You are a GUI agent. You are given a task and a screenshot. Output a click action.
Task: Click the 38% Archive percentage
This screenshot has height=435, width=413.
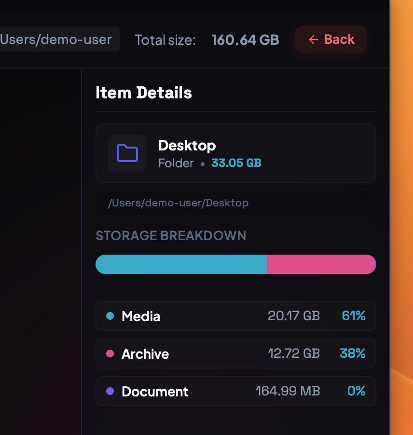pos(353,353)
